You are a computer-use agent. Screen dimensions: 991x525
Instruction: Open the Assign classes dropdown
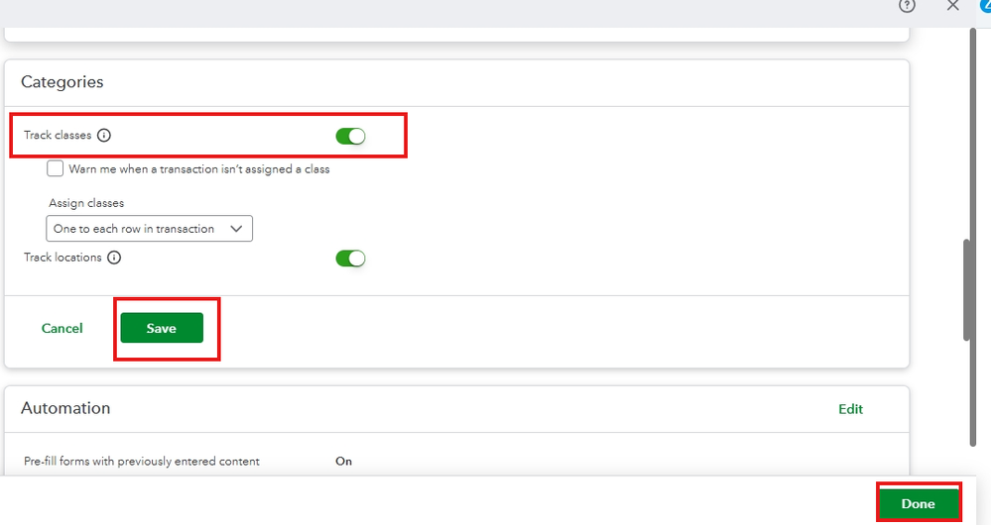149,229
